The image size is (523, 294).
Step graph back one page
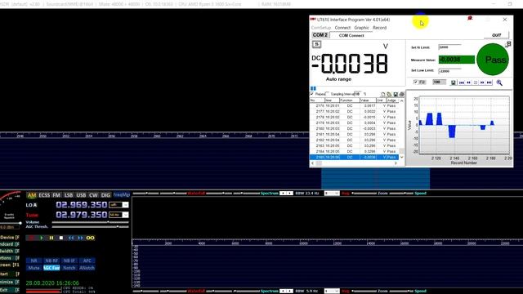tap(468, 82)
